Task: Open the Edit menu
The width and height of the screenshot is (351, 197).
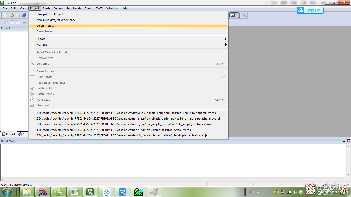Action: coord(13,8)
